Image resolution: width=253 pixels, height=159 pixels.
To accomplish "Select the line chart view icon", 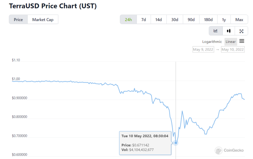I will (216, 31).
